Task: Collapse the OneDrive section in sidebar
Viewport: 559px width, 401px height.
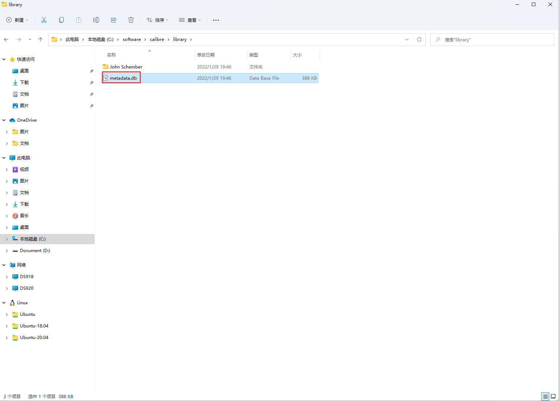Action: (x=4, y=120)
